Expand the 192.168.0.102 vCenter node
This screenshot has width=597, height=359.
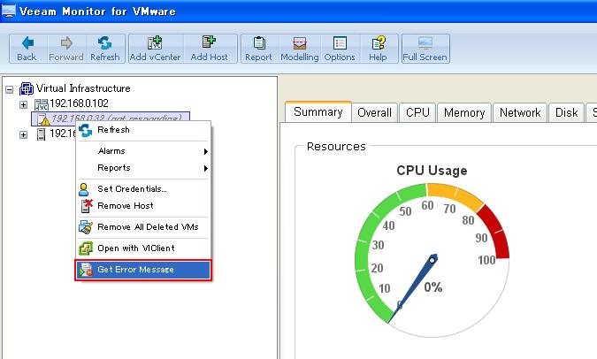coord(24,104)
